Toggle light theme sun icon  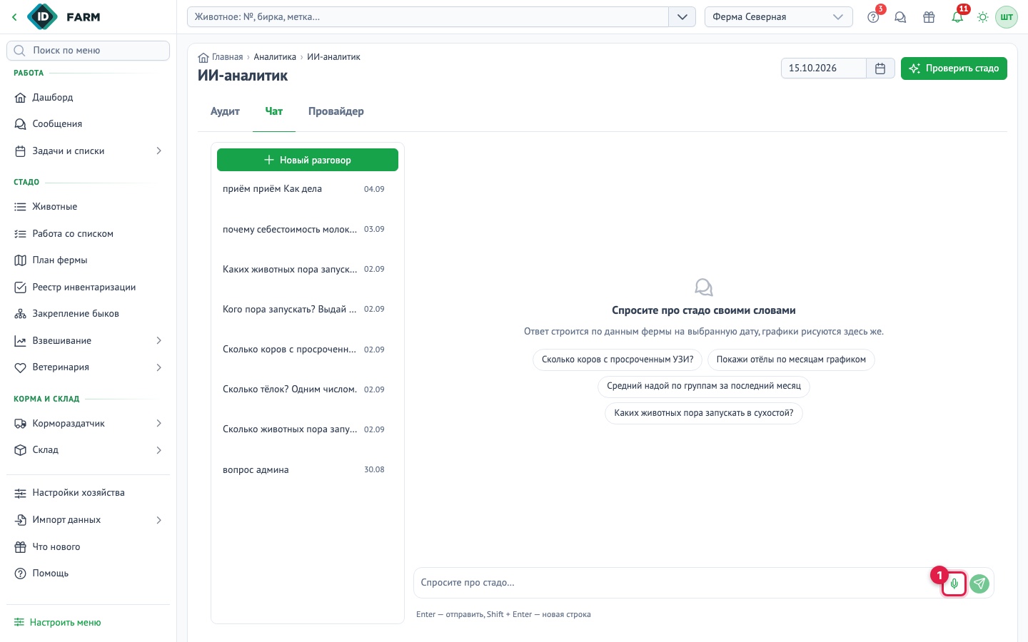983,17
